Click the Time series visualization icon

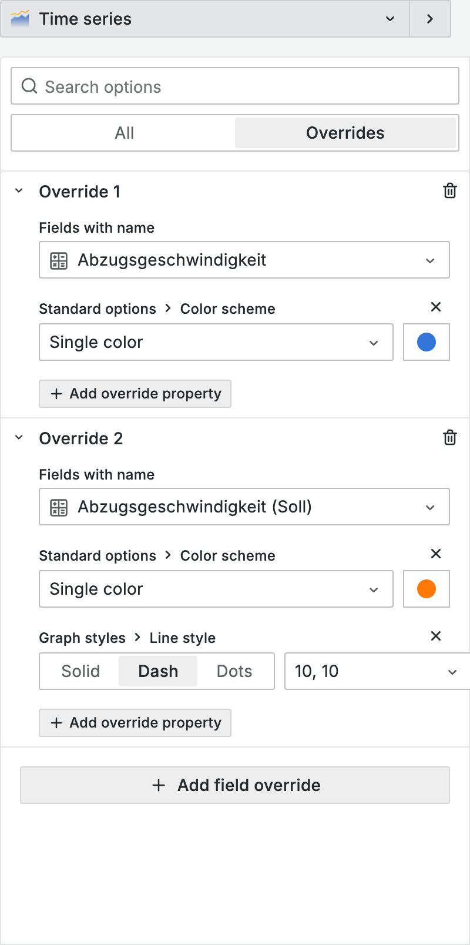[20, 19]
